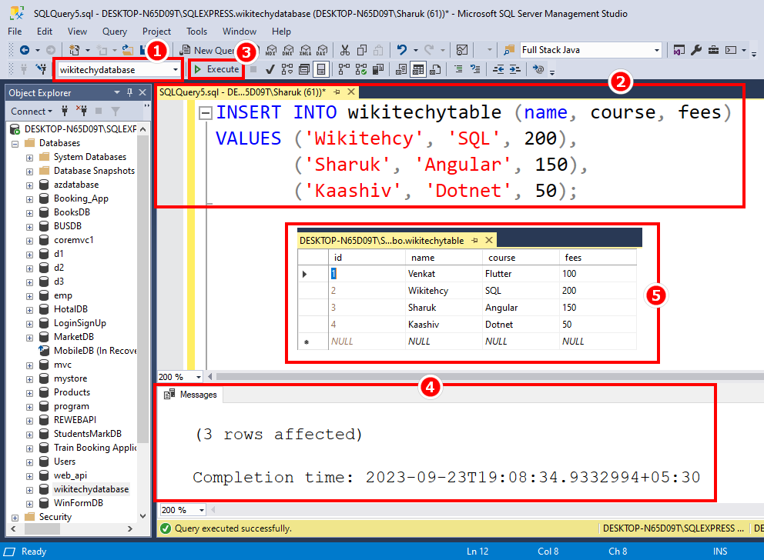
Task: Click the Cut icon in the toolbar
Action: pos(344,49)
